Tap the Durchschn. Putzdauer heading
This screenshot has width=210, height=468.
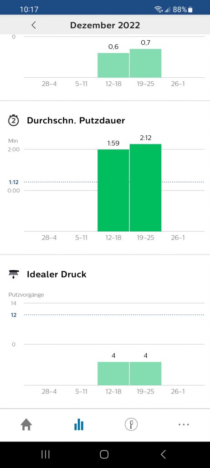76,120
